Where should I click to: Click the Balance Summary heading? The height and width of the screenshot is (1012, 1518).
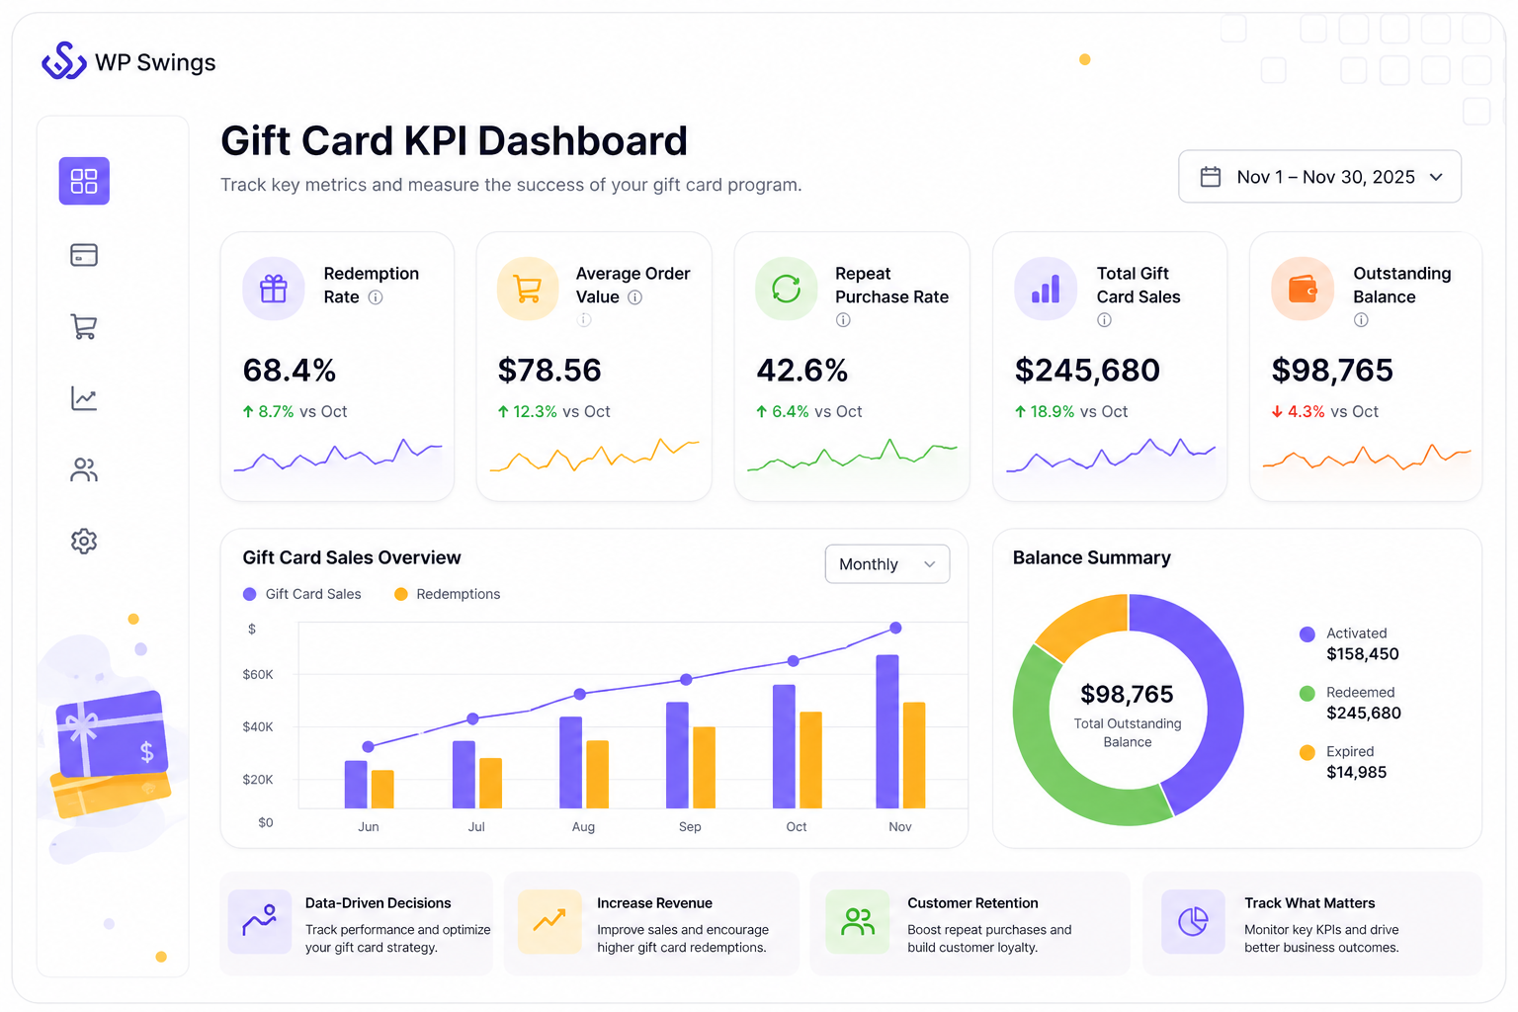(x=1092, y=557)
